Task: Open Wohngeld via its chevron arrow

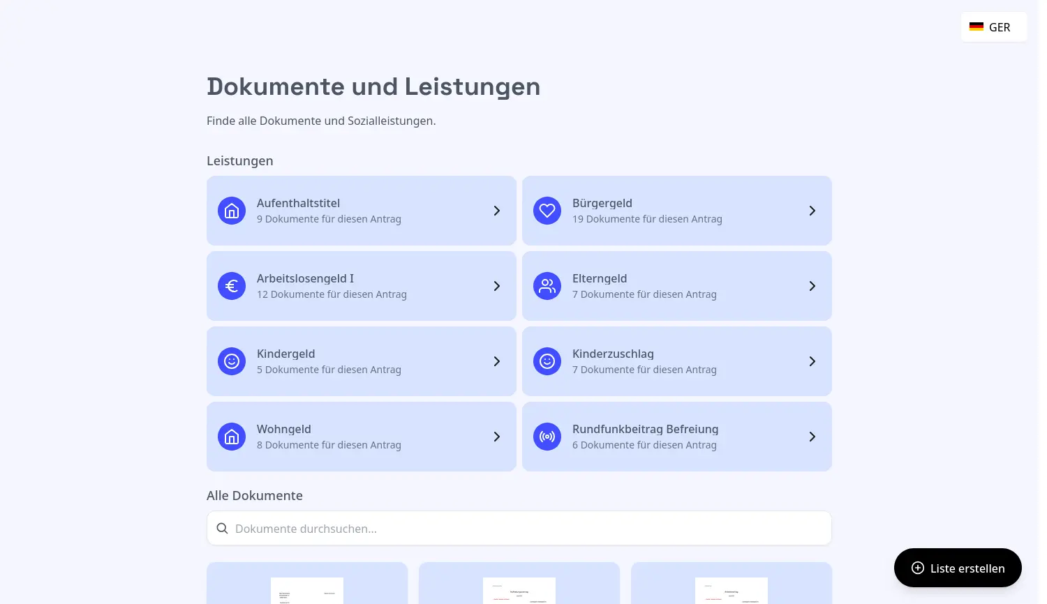Action: pyautogui.click(x=497, y=437)
